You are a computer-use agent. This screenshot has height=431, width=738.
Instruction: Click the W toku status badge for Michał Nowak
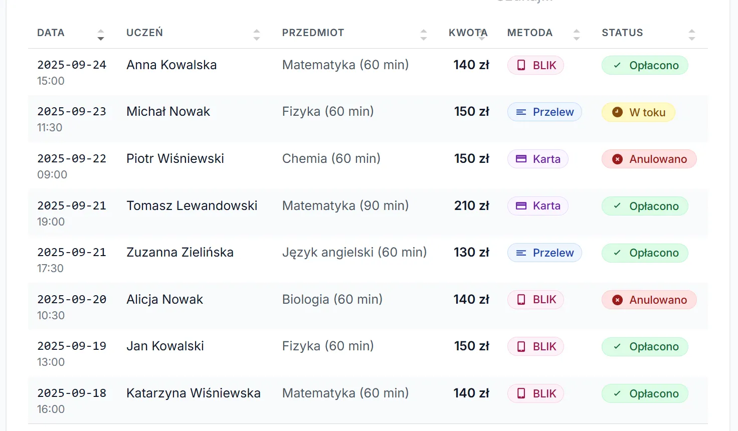click(638, 112)
